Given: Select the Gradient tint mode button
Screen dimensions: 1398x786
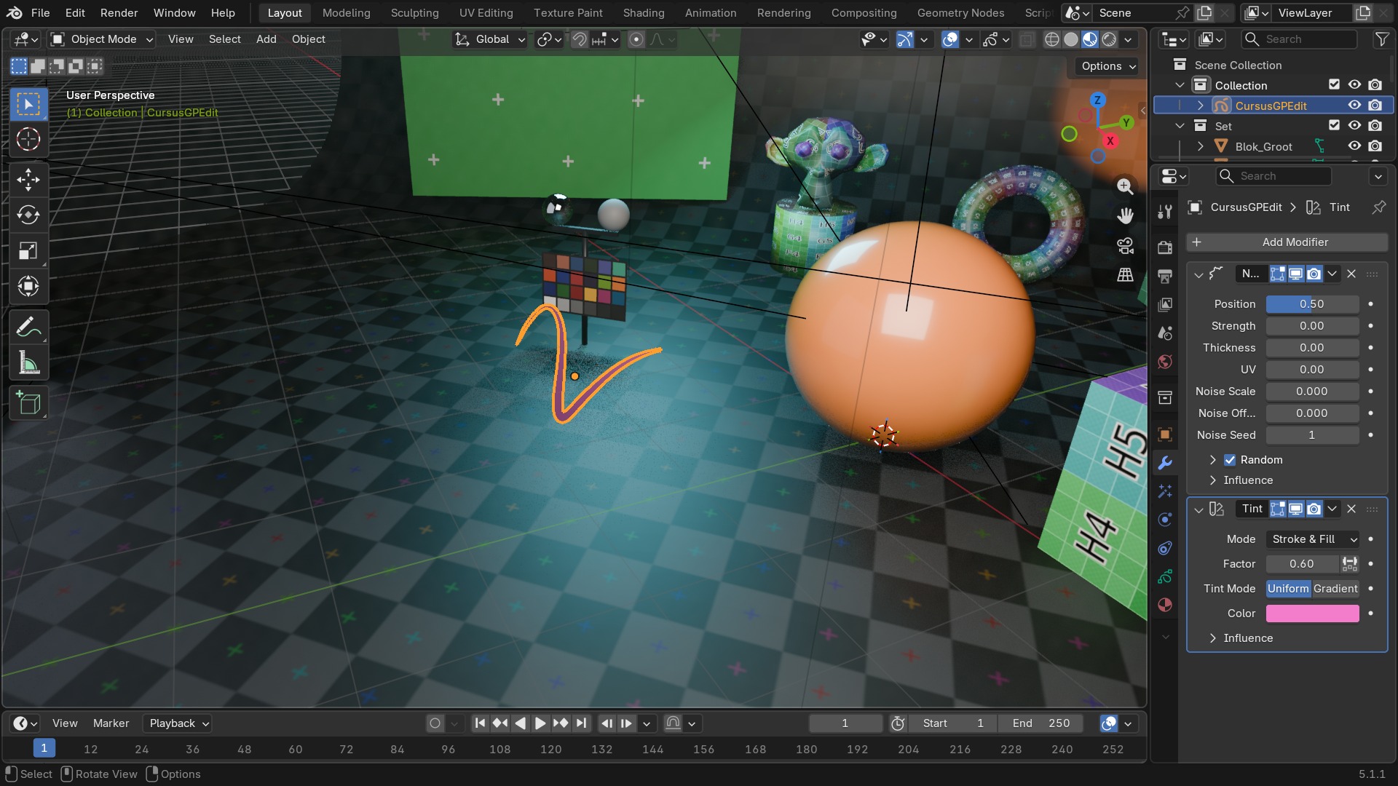Looking at the screenshot, I should [1335, 589].
